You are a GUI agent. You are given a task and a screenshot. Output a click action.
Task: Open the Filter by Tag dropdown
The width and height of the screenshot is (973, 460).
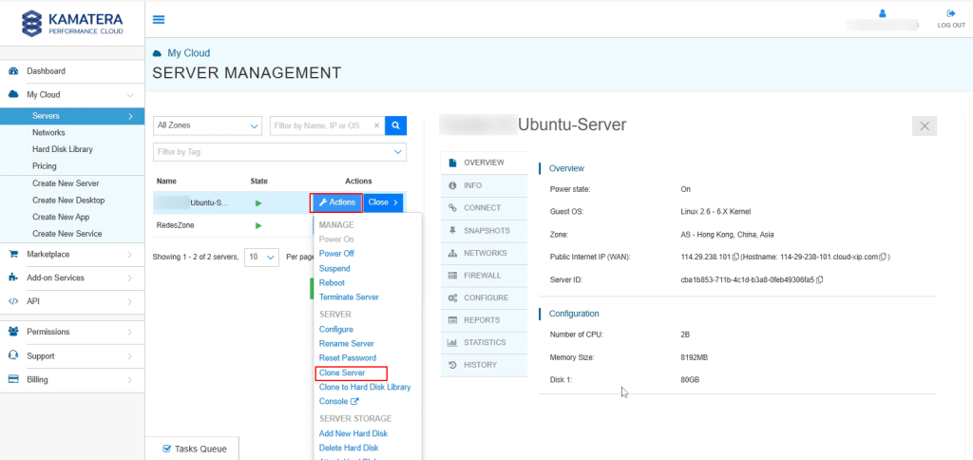(279, 151)
